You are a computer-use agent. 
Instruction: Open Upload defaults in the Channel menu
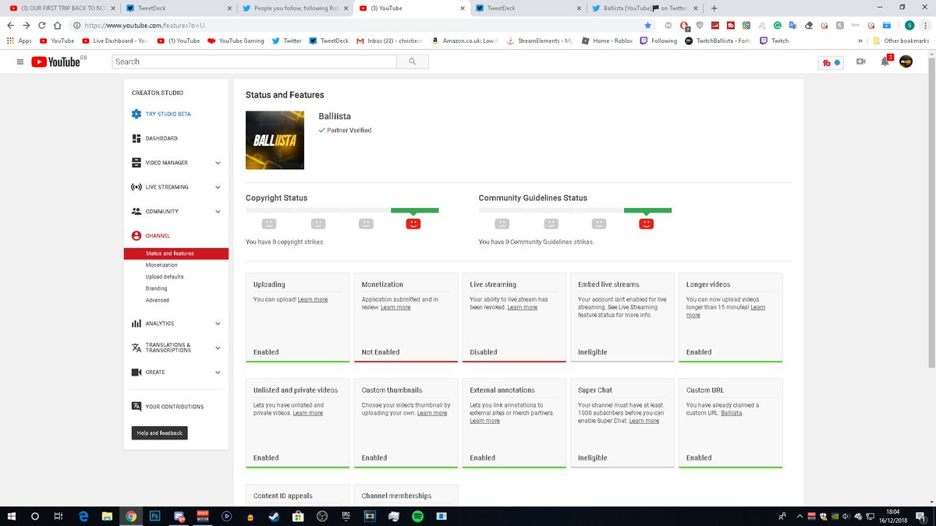click(165, 277)
